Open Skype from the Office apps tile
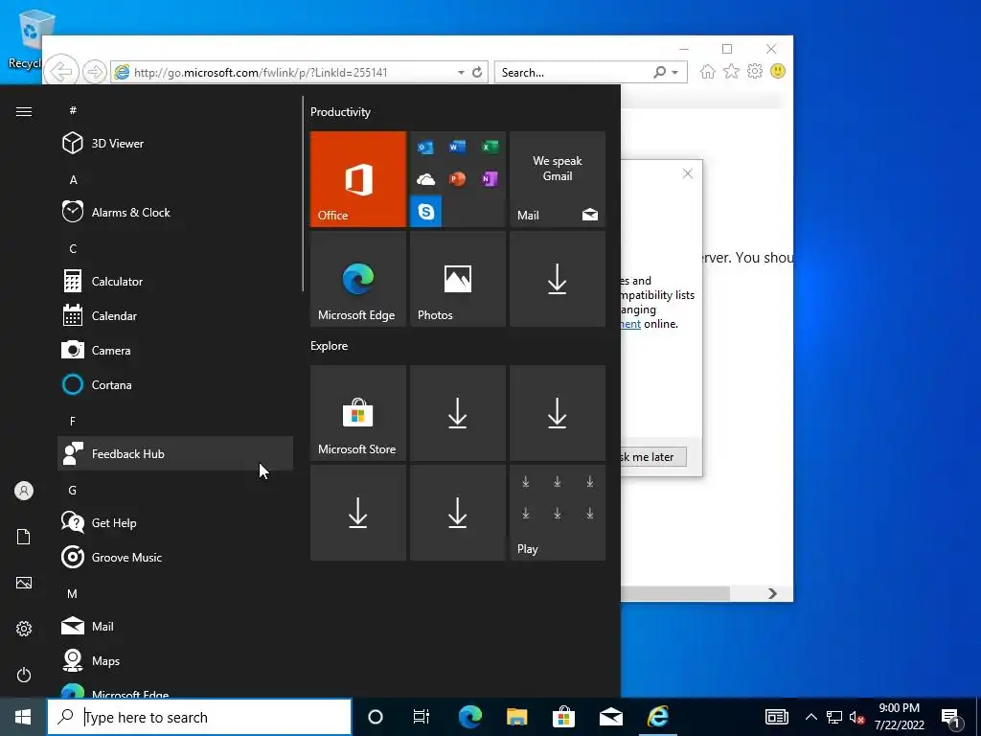The height and width of the screenshot is (736, 981). coord(426,211)
